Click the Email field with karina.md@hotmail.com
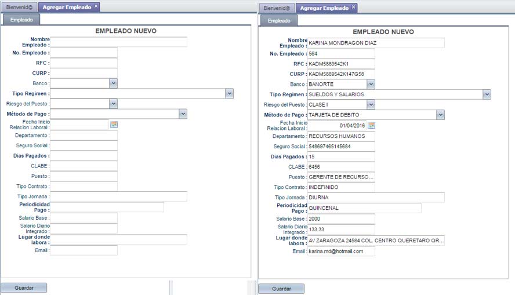 click(x=341, y=252)
